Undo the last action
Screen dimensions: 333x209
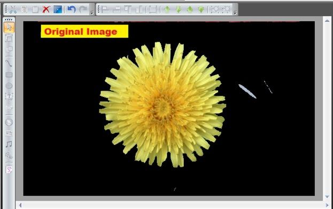72,9
